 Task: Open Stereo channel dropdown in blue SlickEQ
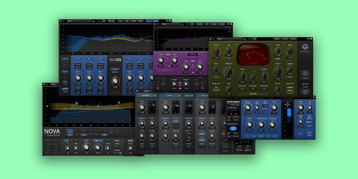140,21
